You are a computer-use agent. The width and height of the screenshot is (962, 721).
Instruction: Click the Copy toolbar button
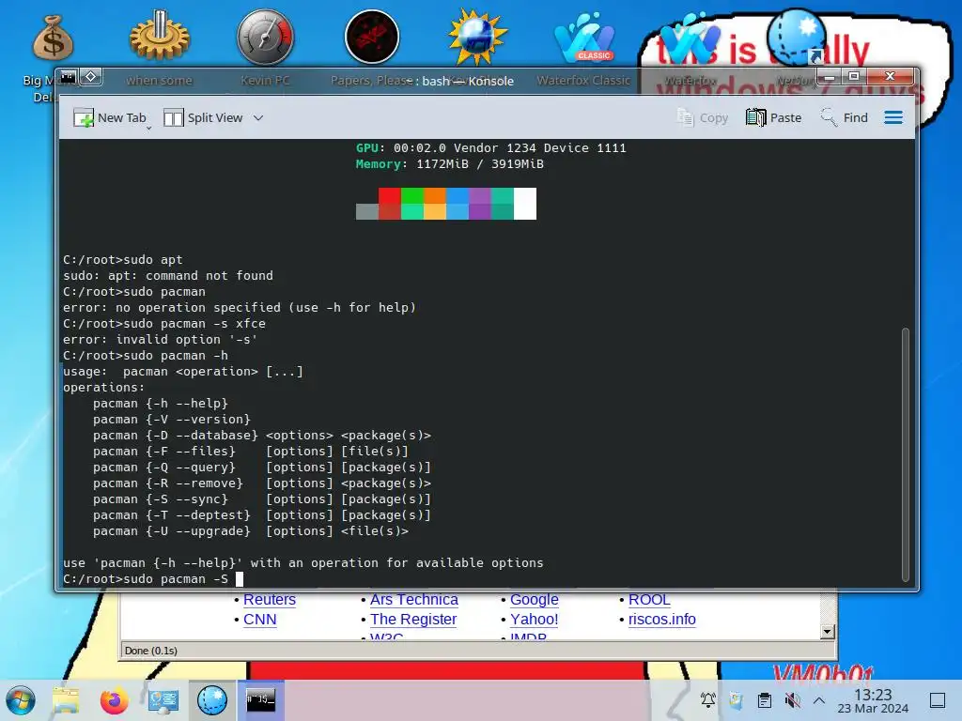pos(703,117)
